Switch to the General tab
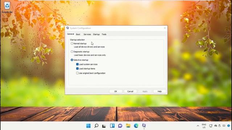Viewport: 232px width, 130px height. pos(71,34)
